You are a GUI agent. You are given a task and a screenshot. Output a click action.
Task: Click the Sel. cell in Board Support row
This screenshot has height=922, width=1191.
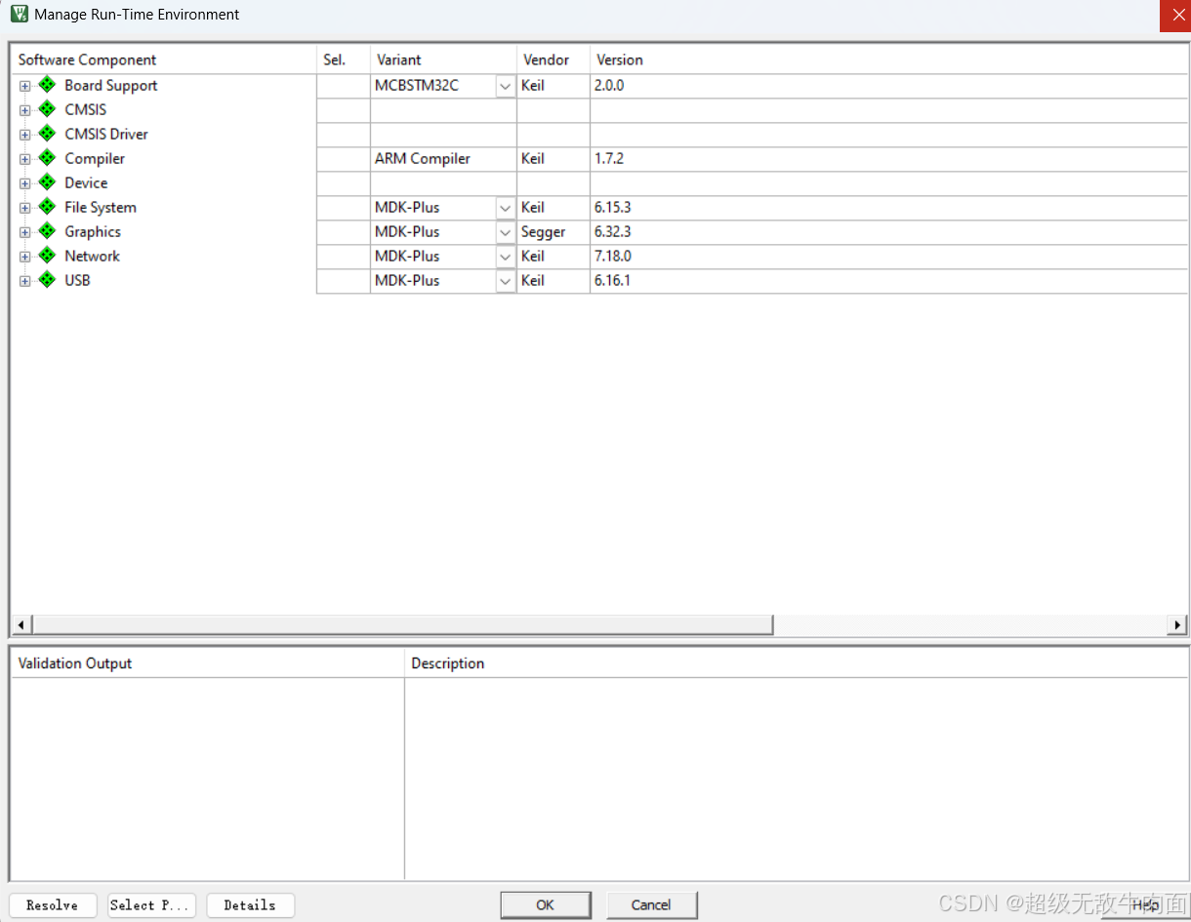(x=344, y=86)
